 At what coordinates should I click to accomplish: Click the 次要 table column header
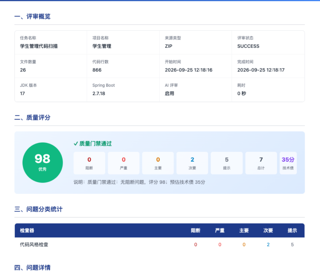[268, 230]
